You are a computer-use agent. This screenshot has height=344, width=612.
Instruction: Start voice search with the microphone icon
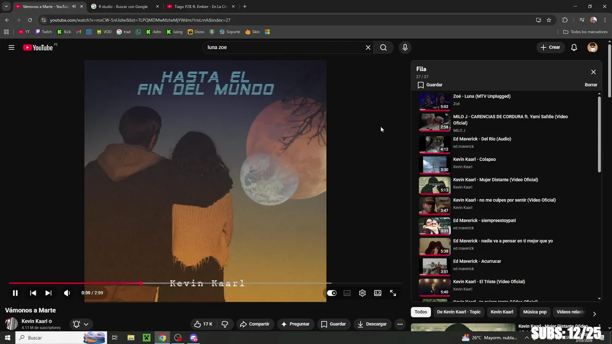pyautogui.click(x=405, y=47)
